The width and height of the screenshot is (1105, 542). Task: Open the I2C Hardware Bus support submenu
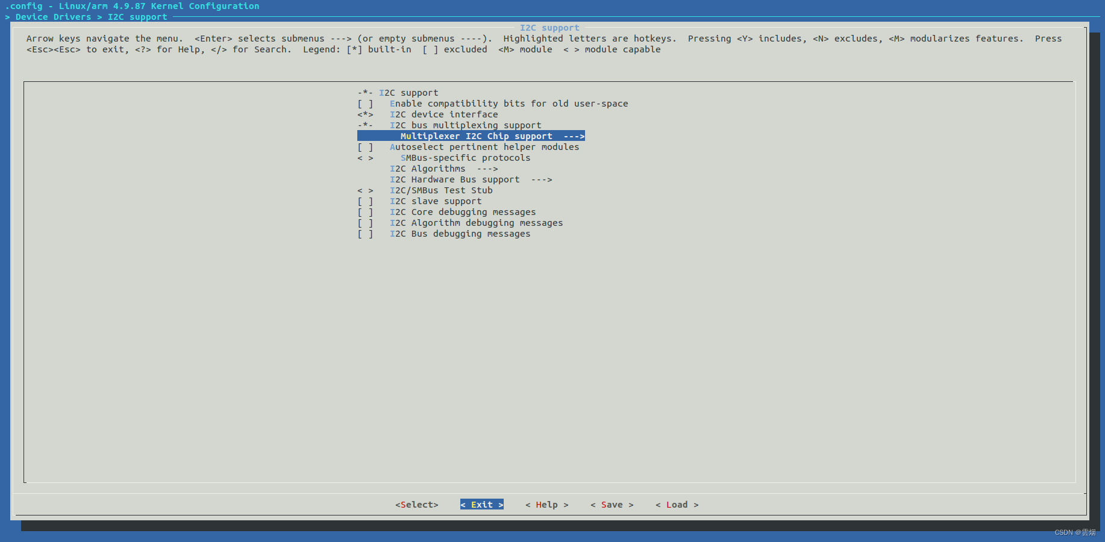pos(455,179)
